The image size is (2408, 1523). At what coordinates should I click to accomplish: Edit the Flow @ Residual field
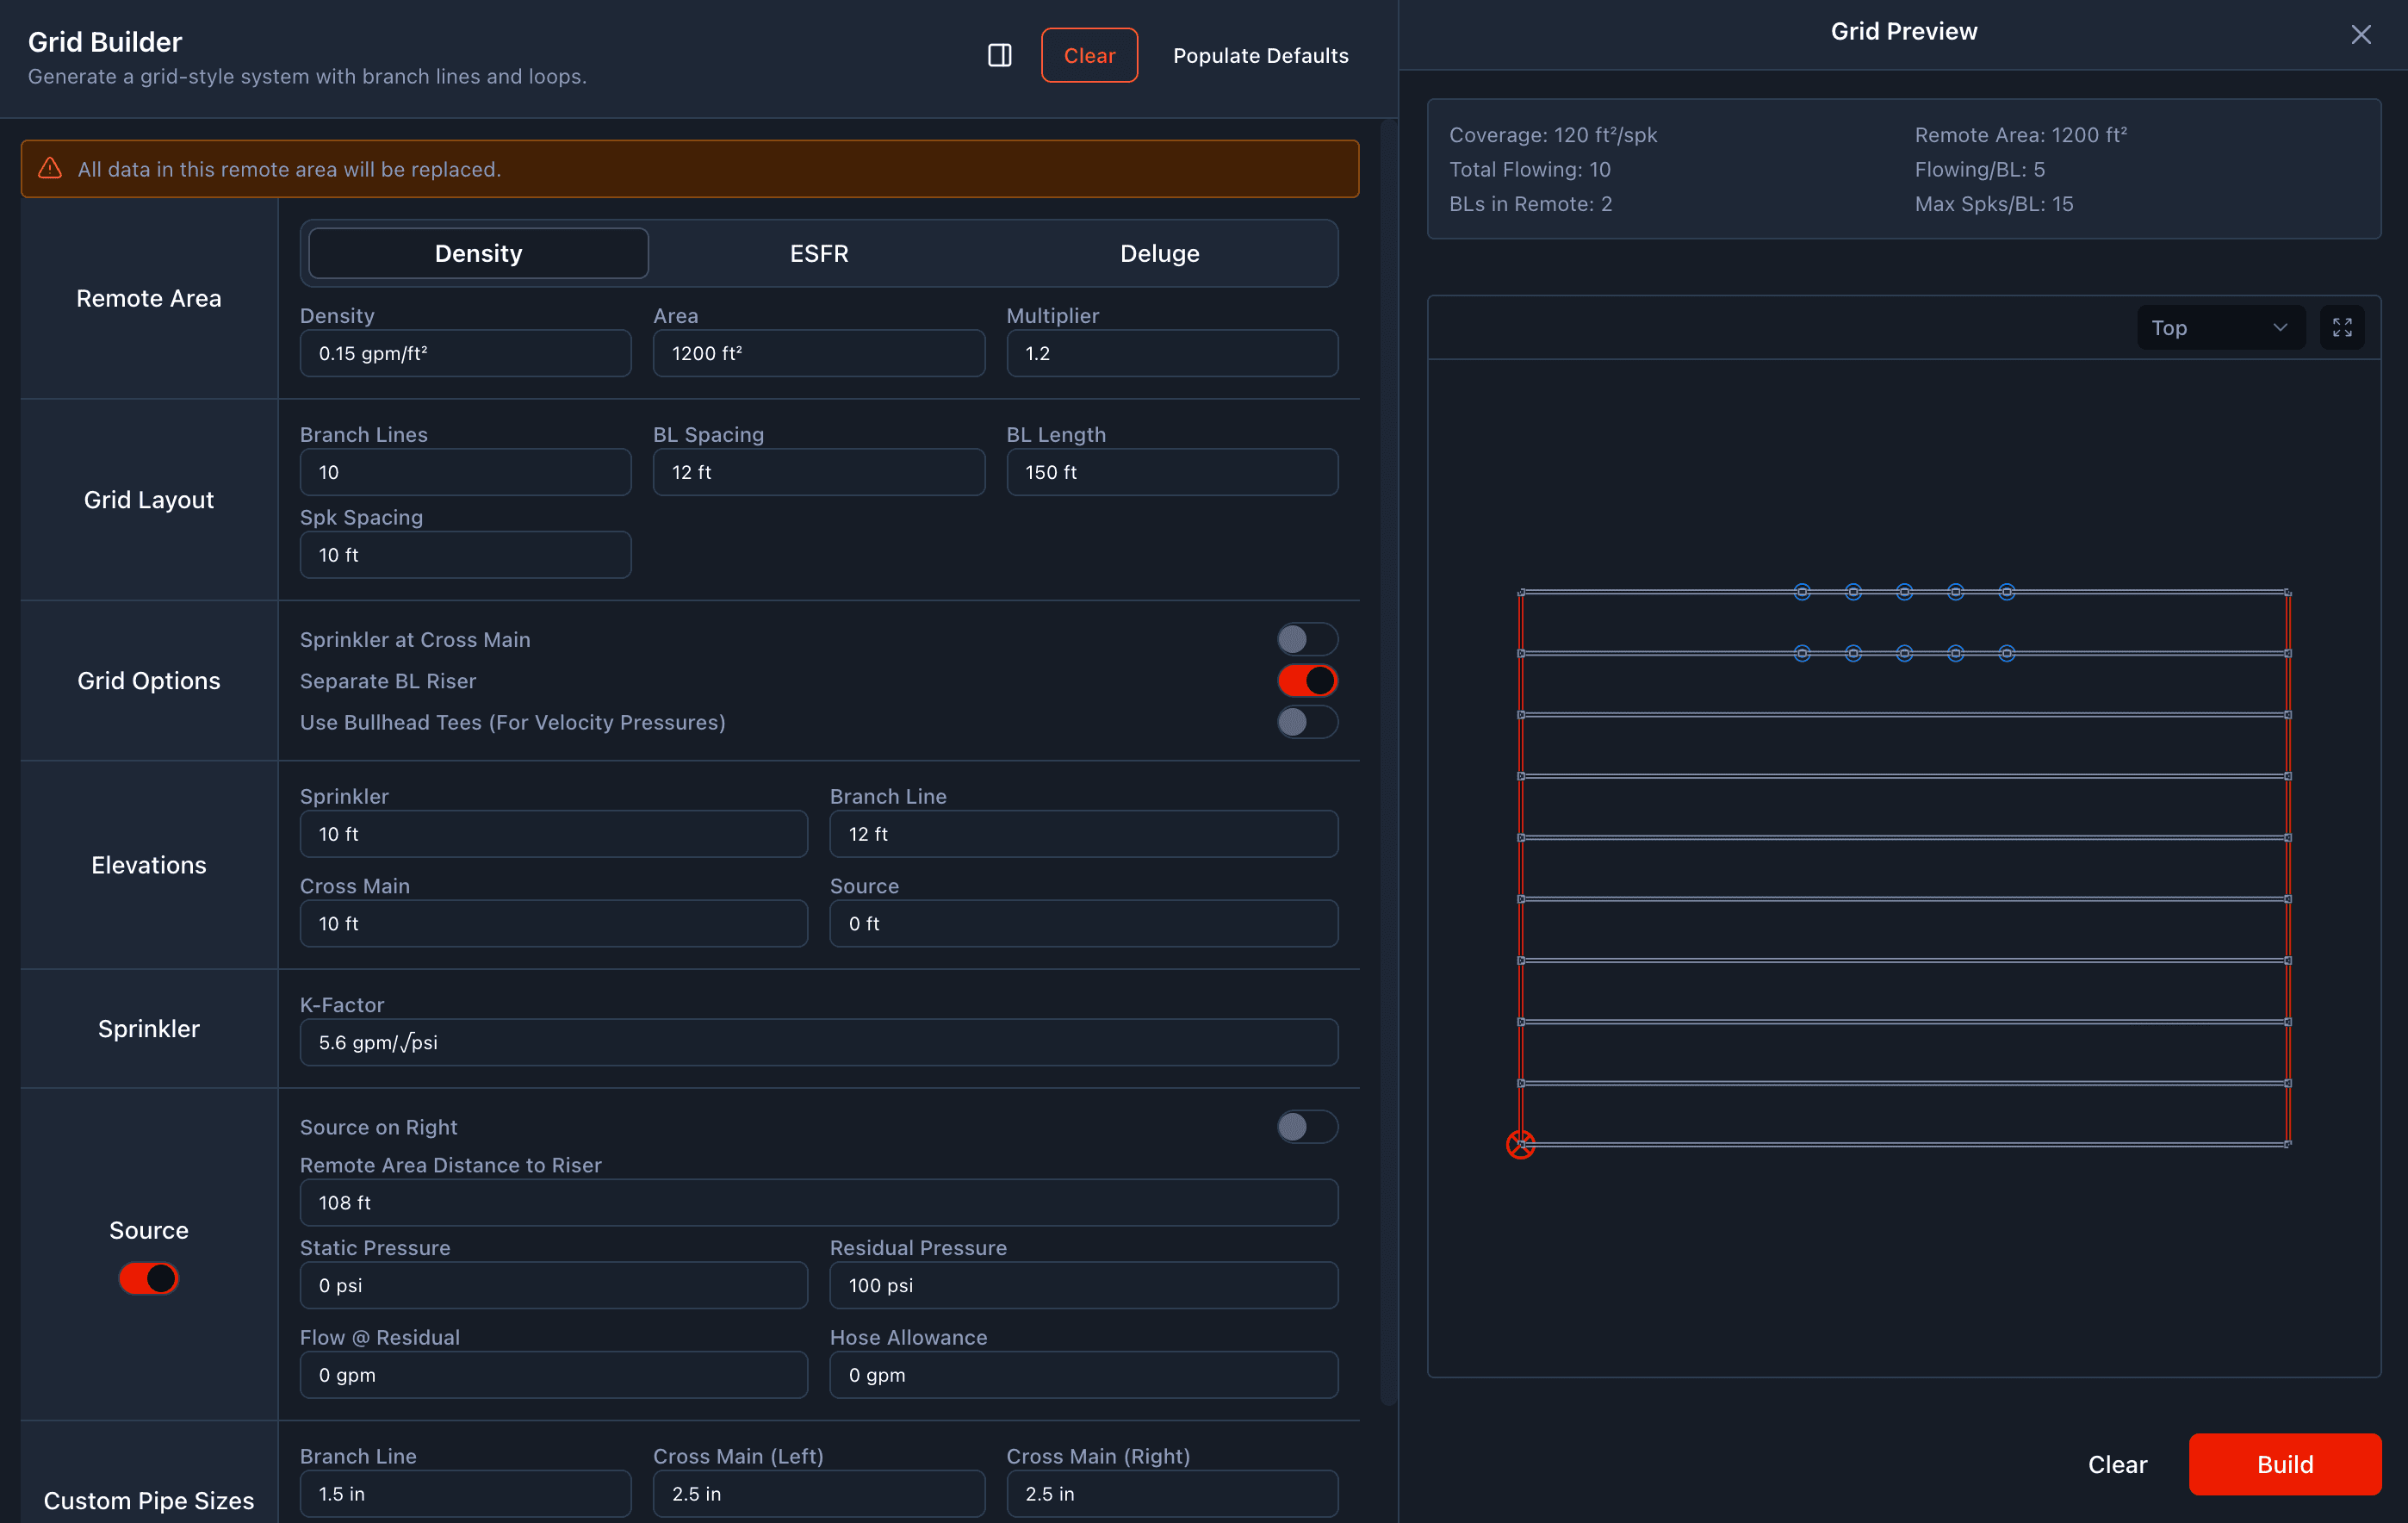click(x=553, y=1375)
